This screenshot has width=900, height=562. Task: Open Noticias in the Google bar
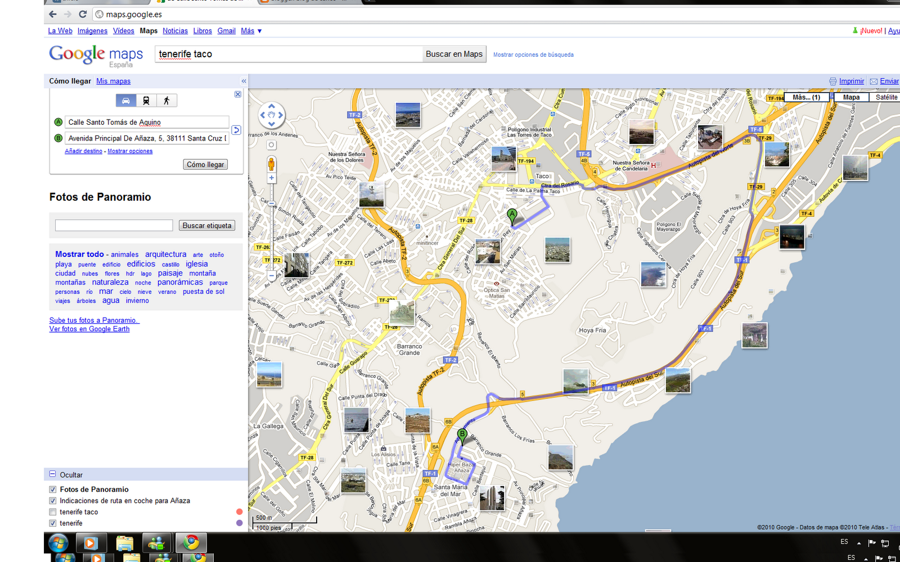[x=175, y=31]
